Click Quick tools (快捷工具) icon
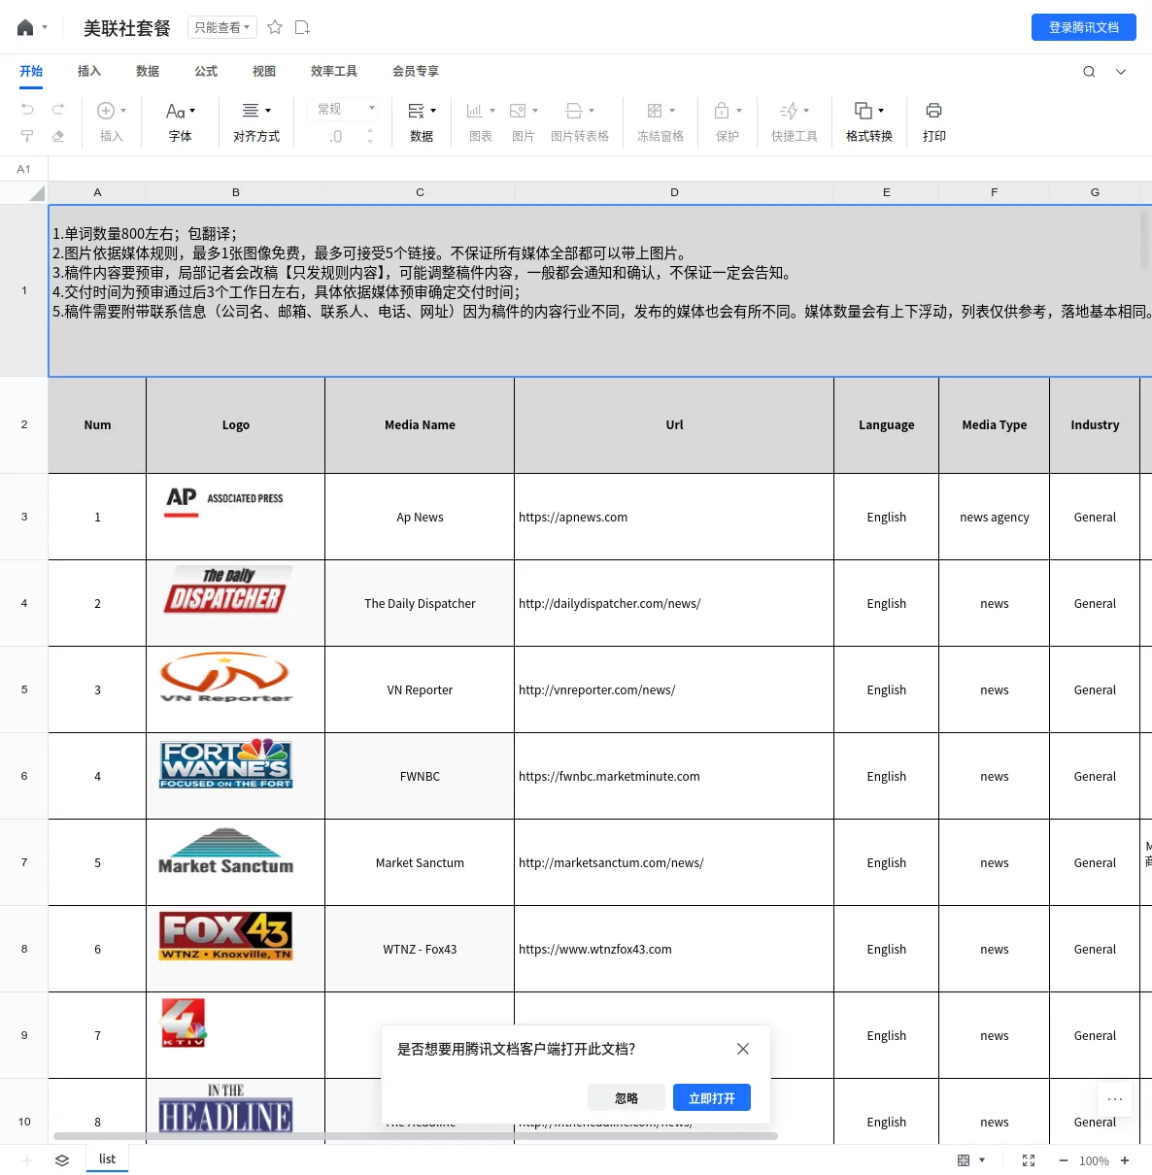Image resolution: width=1152 pixels, height=1175 pixels. tap(789, 111)
